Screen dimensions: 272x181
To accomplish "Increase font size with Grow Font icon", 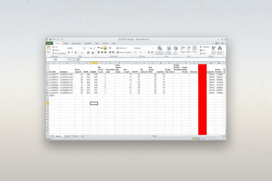I will pos(91,48).
